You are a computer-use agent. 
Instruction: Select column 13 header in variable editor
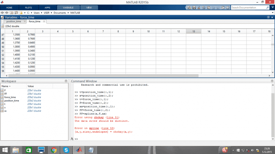click(x=194, y=31)
